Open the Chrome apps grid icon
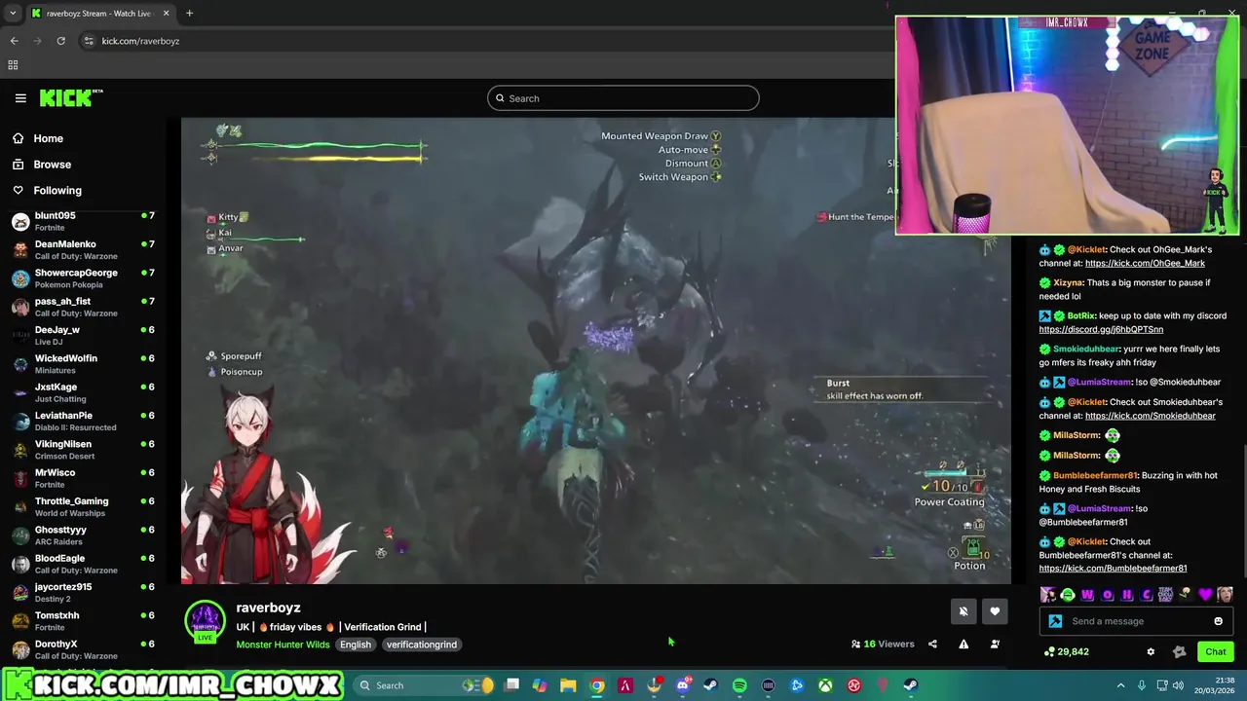Screen dimensions: 1247x701 [13, 65]
